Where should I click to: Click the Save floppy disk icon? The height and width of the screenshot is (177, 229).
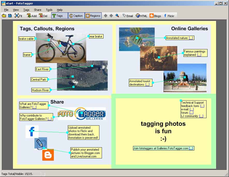coord(10,16)
